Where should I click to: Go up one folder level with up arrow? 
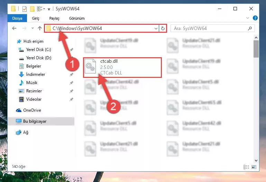(x=40, y=28)
